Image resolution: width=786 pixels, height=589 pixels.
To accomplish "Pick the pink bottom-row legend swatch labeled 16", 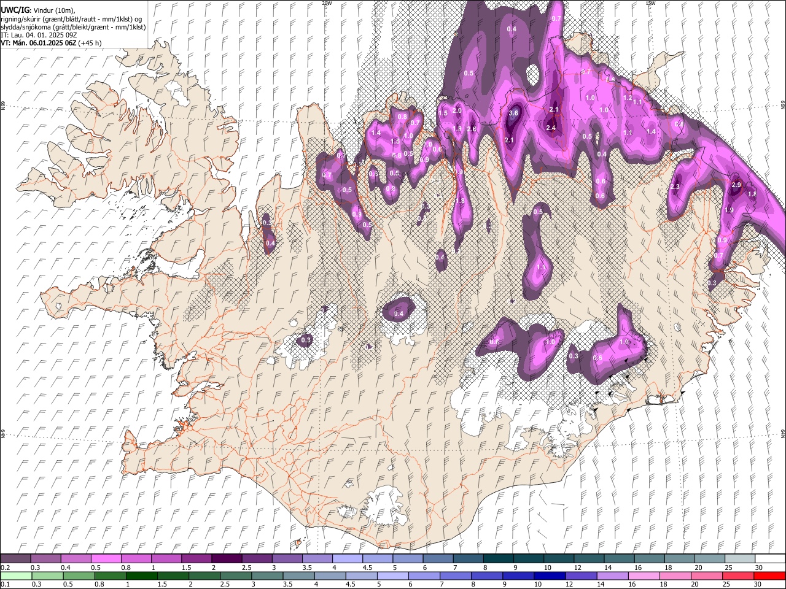I will 643,576.
